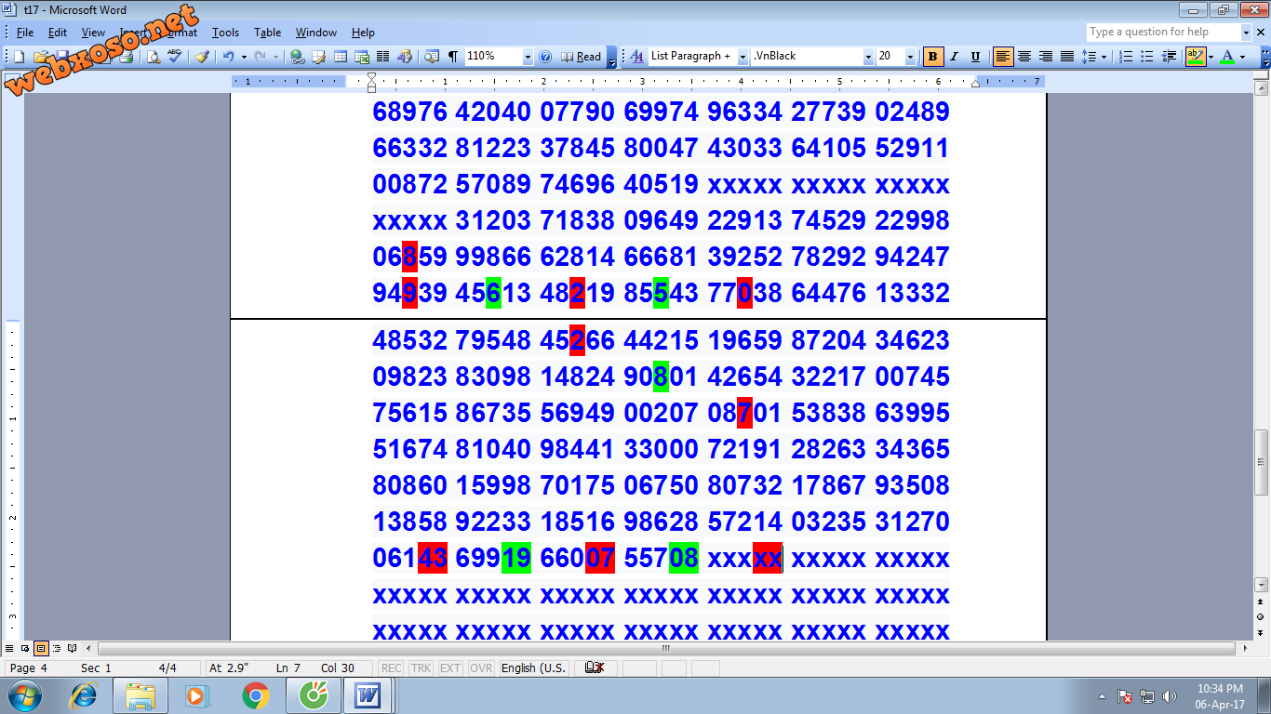Viewport: 1271px width, 714px height.
Task: Open Microsoft Office Word Help
Action: coord(545,57)
